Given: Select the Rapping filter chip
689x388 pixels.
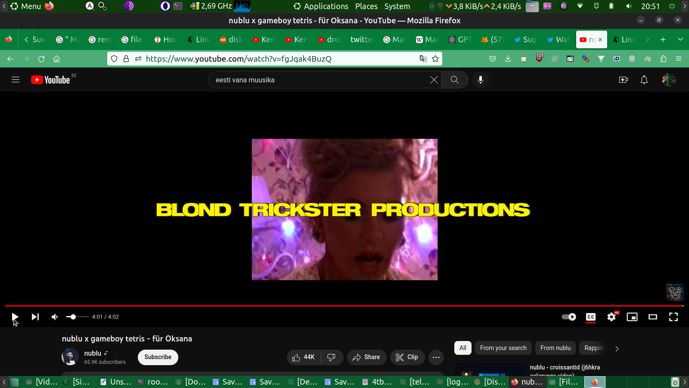Looking at the screenshot, I should 594,348.
